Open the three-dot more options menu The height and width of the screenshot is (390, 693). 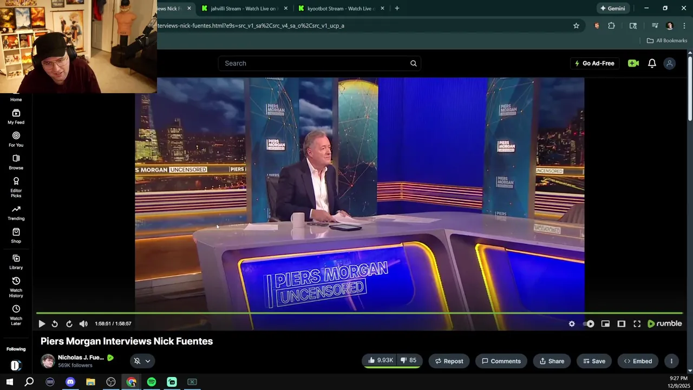pos(671,361)
